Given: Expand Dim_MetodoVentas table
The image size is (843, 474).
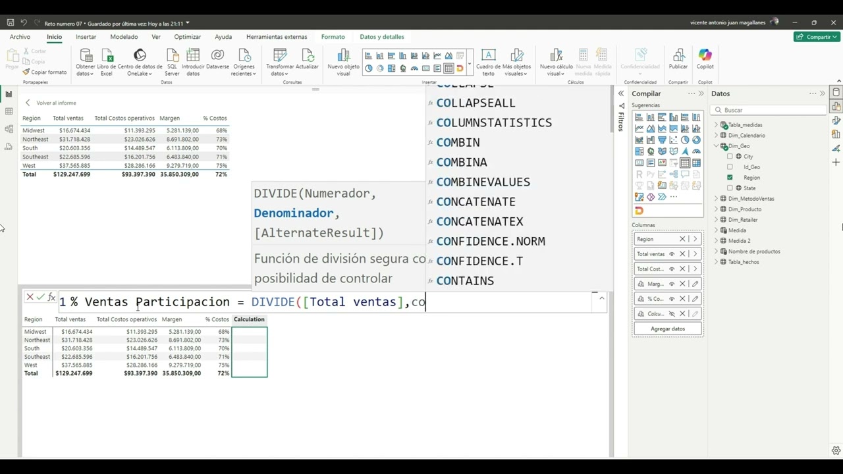Looking at the screenshot, I should pos(716,199).
